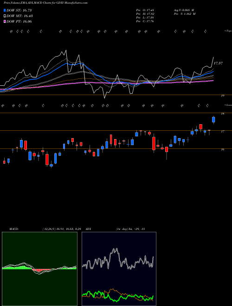This screenshot has width=232, height=306.
Task: Click the white DOW MT legend square
Action: click(x=5, y=16)
